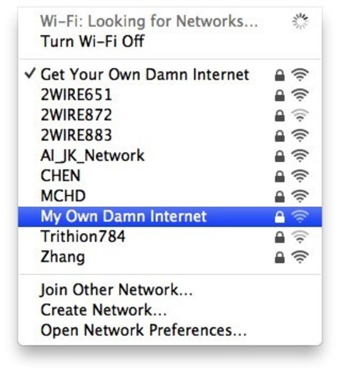Click the Wi-Fi Looking for Networks status
This screenshot has width=340, height=374.
pyautogui.click(x=149, y=21)
